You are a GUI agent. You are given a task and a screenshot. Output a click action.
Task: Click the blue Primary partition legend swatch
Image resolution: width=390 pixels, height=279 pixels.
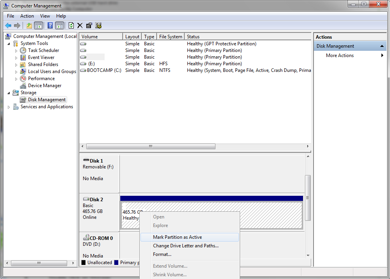116,263
